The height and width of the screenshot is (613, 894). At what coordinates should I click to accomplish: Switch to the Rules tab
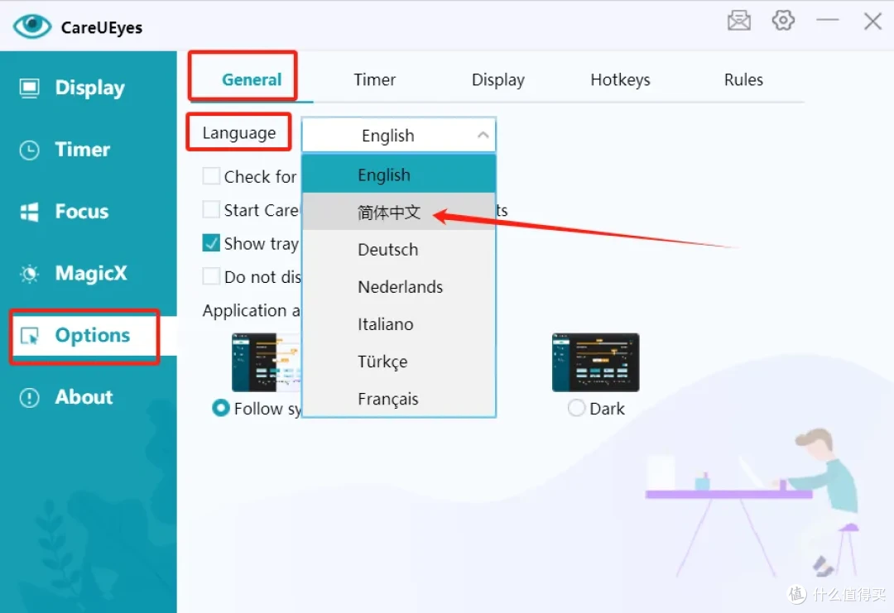click(x=743, y=79)
